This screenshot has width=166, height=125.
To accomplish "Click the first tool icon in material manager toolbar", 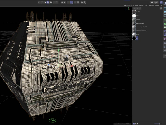I will click(x=135, y=8).
